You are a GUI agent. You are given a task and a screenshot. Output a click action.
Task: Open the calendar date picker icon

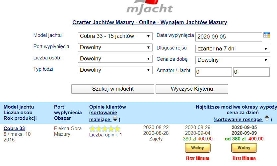[267, 35]
